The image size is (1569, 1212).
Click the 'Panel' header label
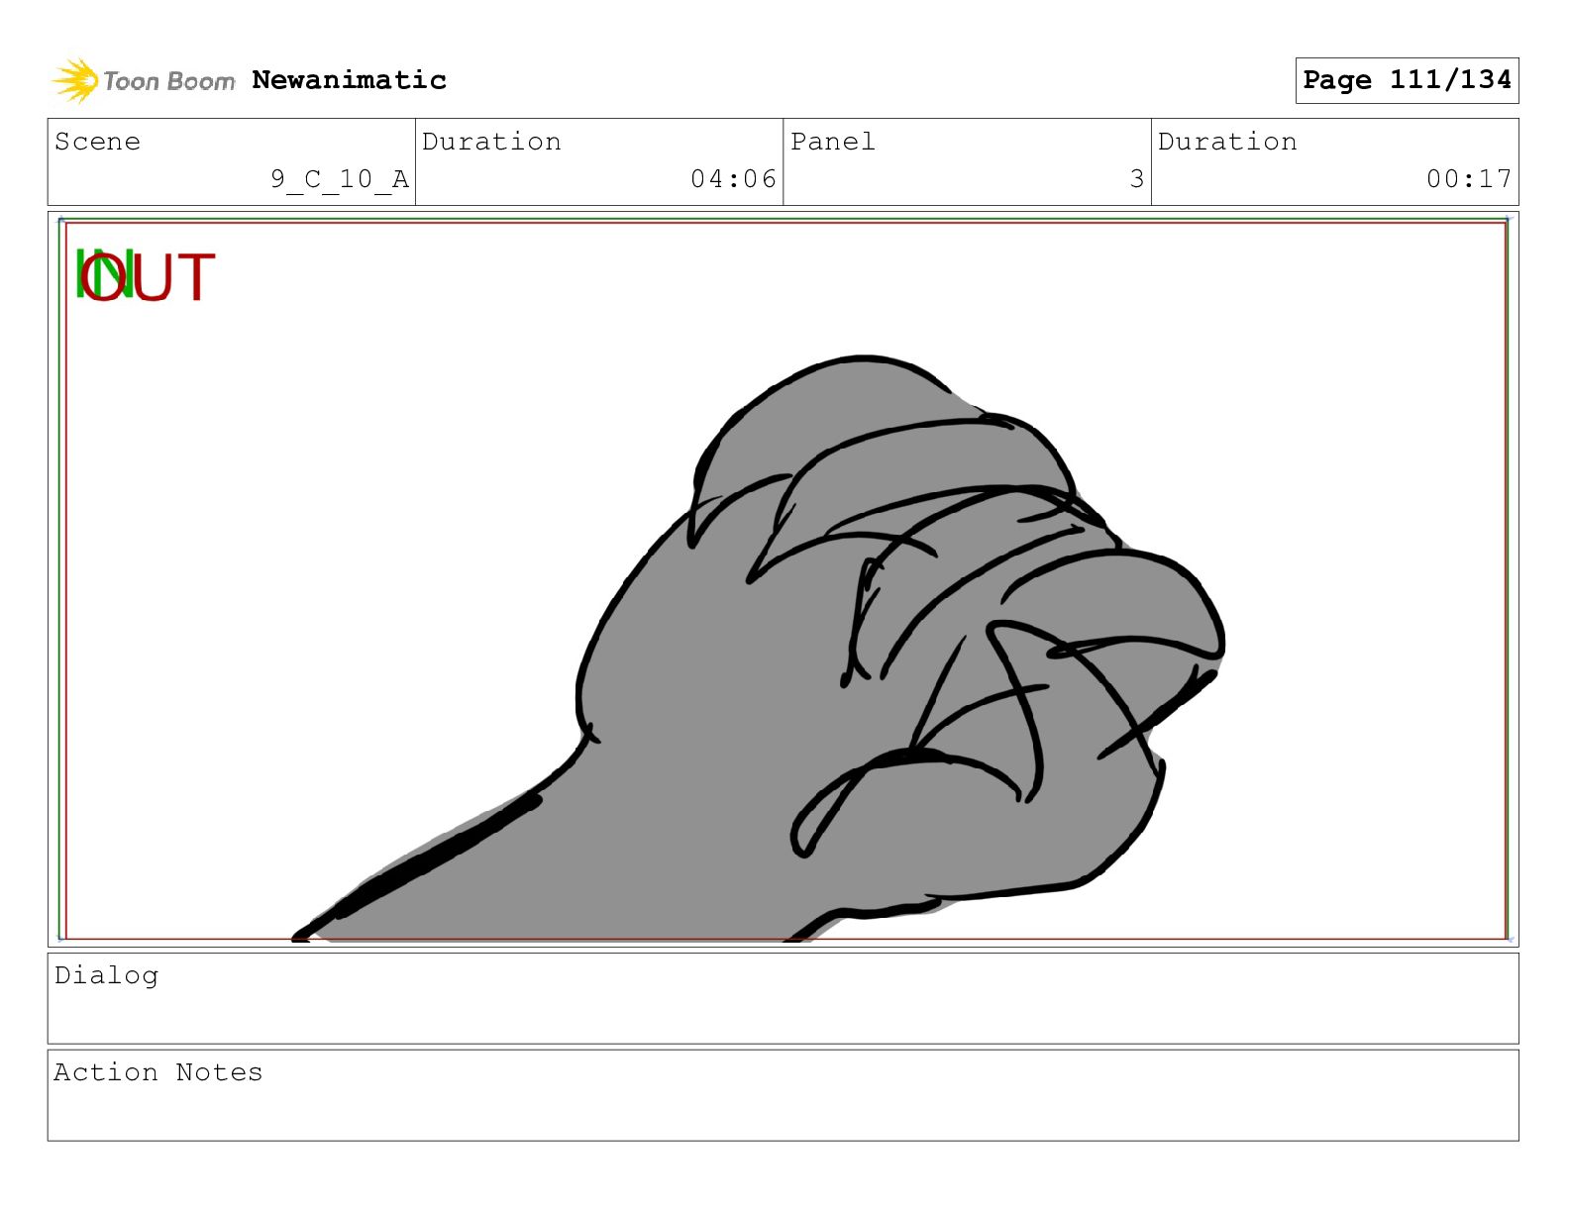click(833, 142)
